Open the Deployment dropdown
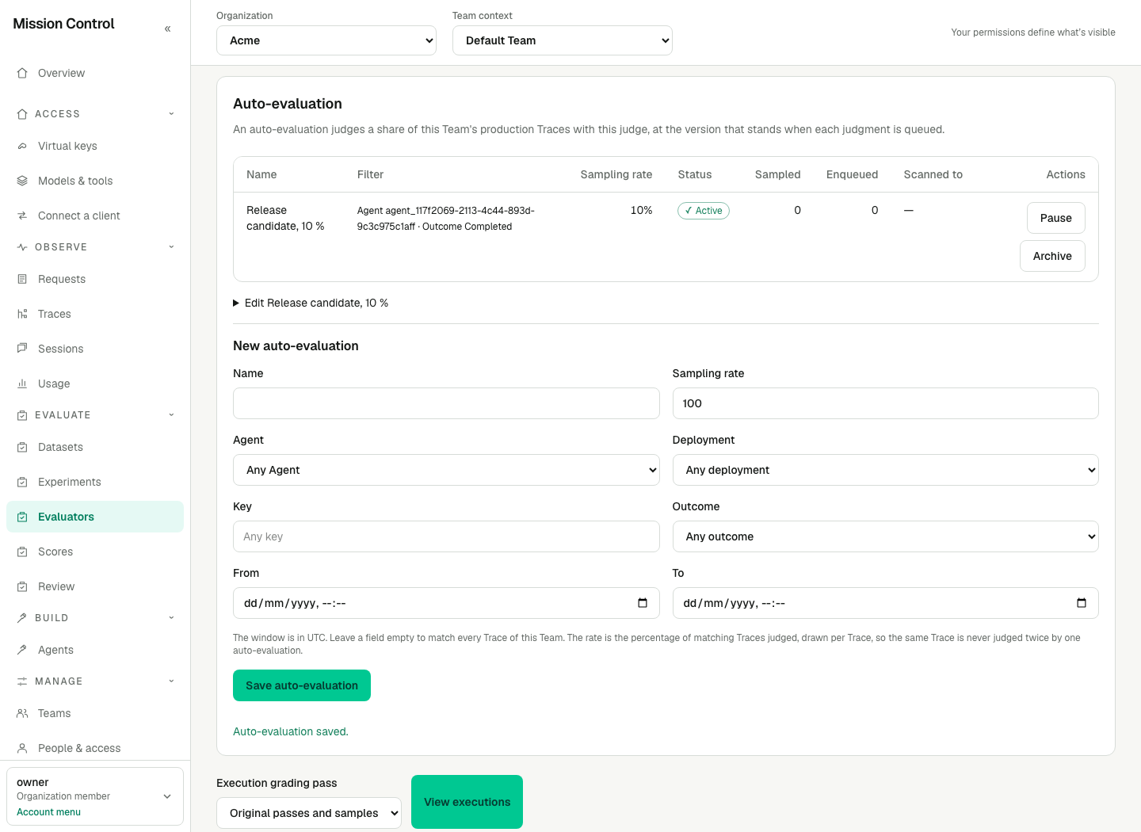The image size is (1141, 832). (885, 470)
